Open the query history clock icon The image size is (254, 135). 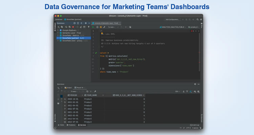[97, 27]
